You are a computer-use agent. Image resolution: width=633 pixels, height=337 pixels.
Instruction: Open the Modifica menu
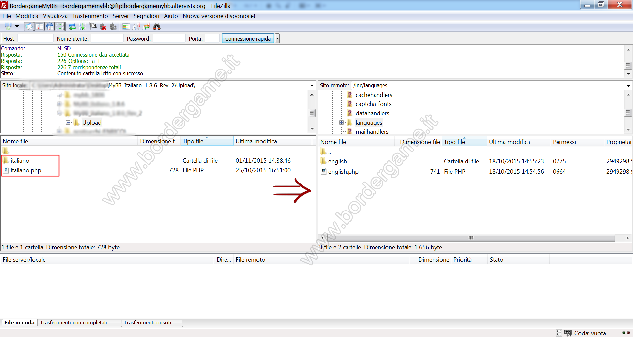point(27,16)
